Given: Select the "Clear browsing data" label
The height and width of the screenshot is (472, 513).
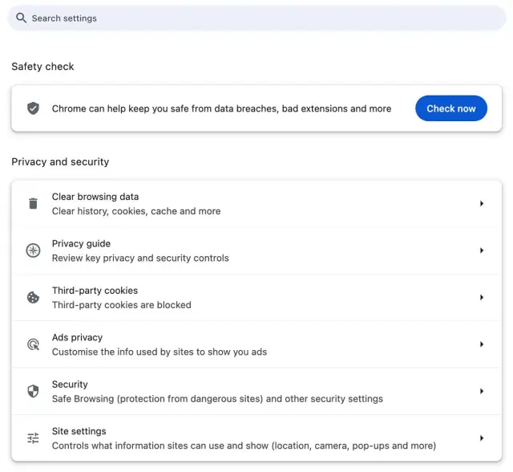Looking at the screenshot, I should pyautogui.click(x=95, y=197).
